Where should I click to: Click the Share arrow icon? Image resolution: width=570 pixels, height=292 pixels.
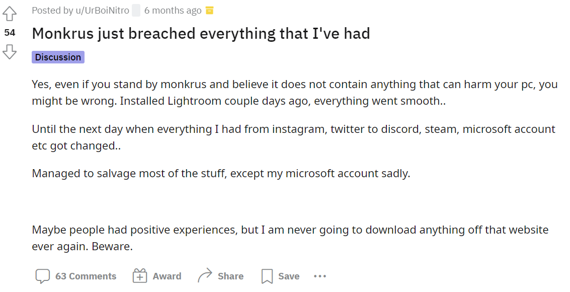(205, 275)
